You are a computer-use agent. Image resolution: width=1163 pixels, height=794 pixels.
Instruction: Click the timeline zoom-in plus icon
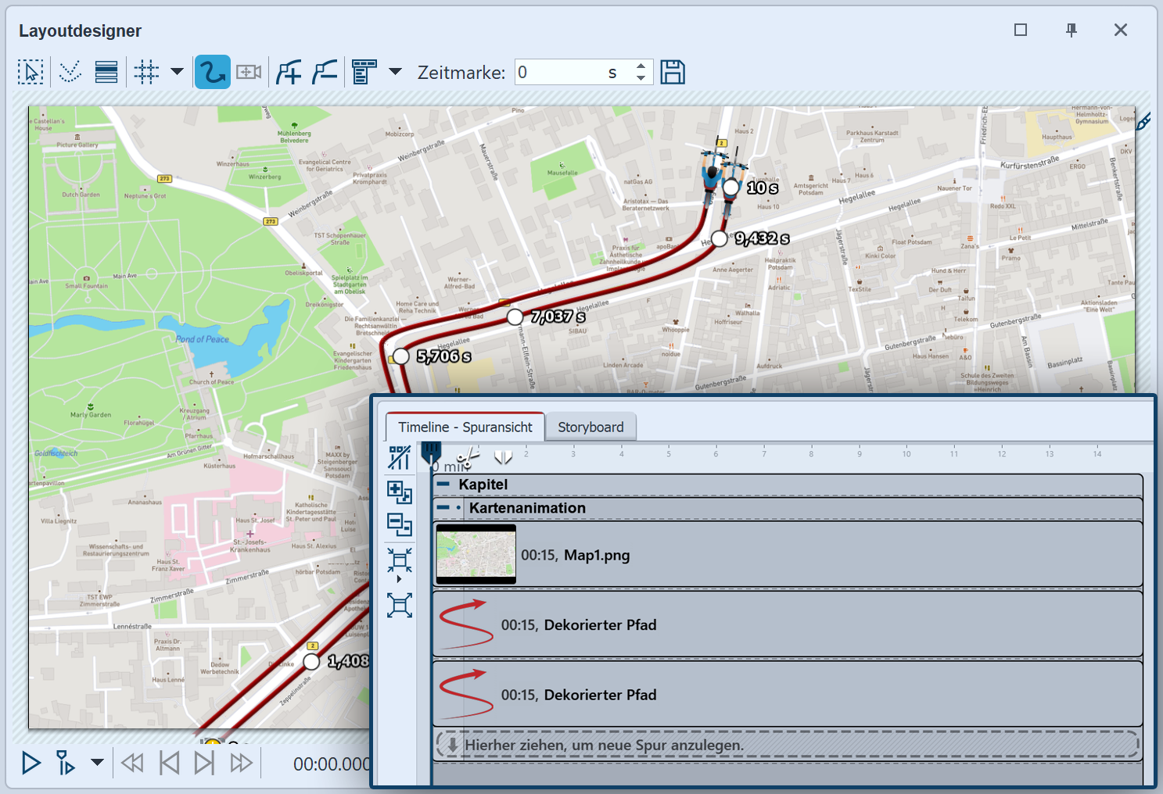tap(400, 492)
